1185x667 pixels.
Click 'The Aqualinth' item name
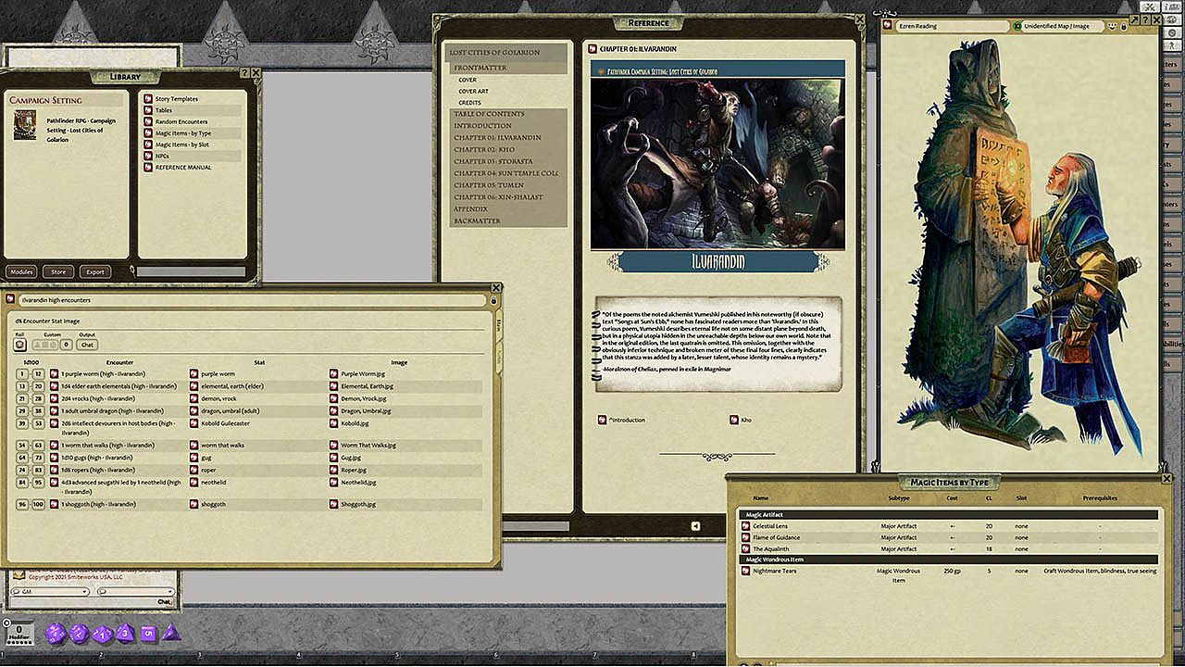pyautogui.click(x=769, y=548)
